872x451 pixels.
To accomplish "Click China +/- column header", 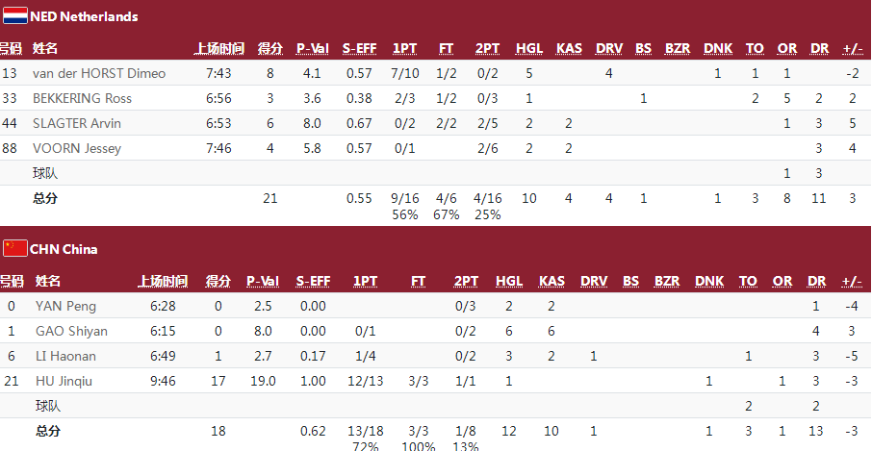I will click(x=852, y=282).
